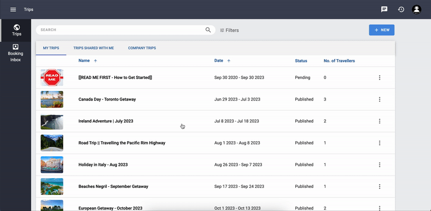Click the Status column header
Image resolution: width=431 pixels, height=211 pixels.
tap(301, 61)
